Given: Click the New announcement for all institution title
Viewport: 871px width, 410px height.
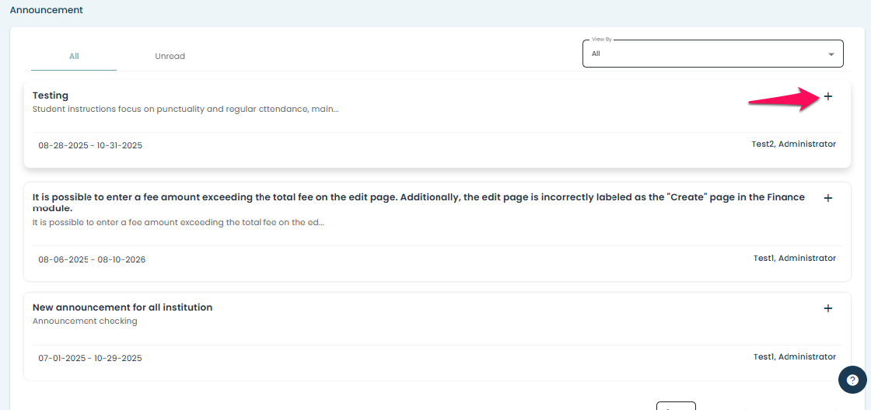Looking at the screenshot, I should 122,307.
